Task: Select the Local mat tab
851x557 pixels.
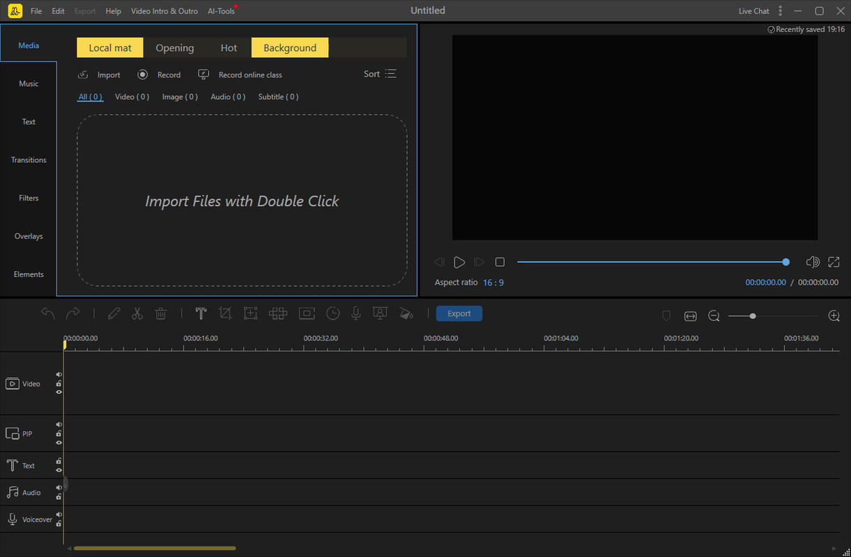Action: pos(110,48)
